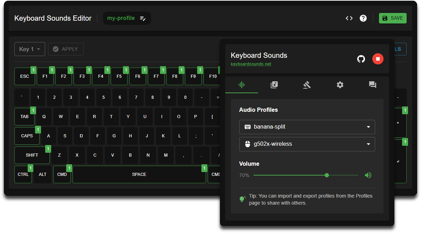
Task: Open the Keyboard Sounds GitHub page
Action: (x=361, y=59)
